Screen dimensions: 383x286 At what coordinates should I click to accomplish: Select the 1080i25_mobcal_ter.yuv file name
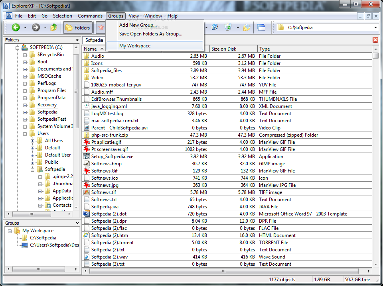click(116, 85)
